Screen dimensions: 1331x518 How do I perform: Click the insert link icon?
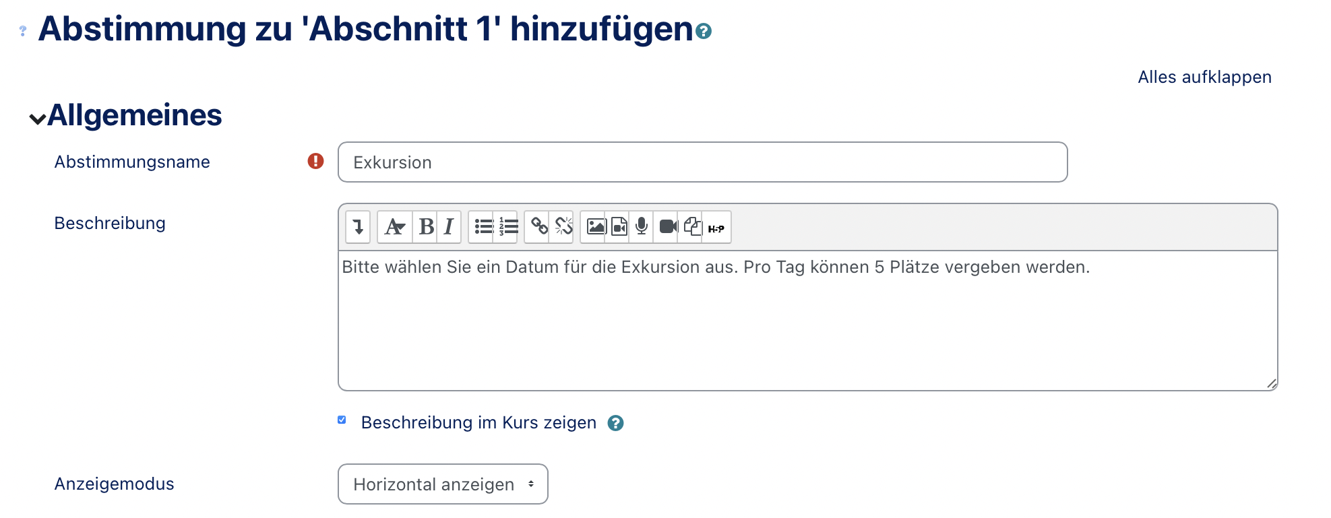tap(538, 227)
